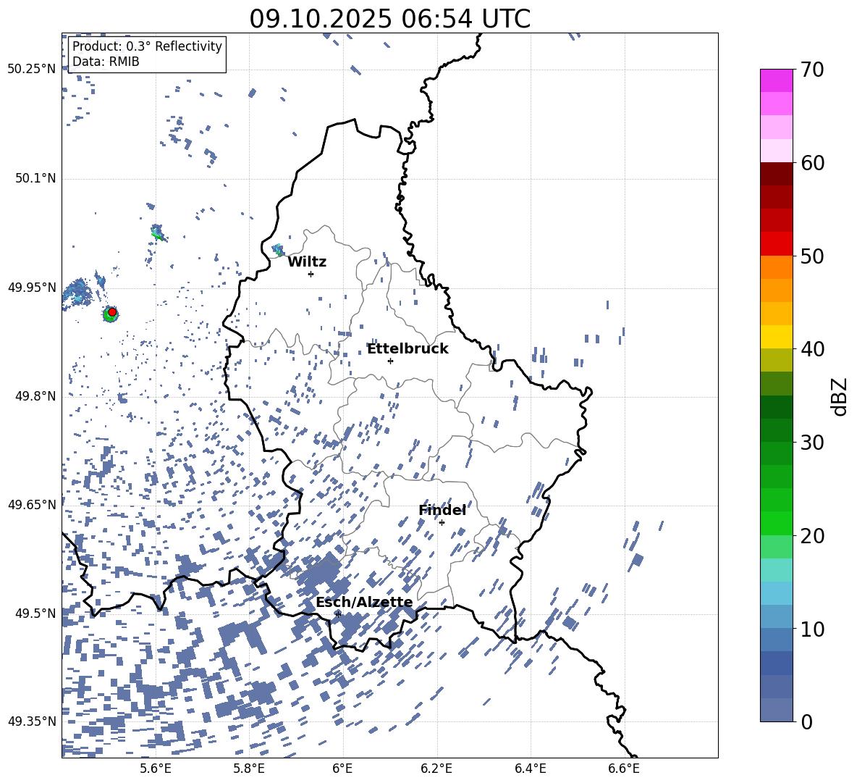The height and width of the screenshot is (783, 857).
Task: Click the colorbar 10 tick value
Action: pos(812,629)
